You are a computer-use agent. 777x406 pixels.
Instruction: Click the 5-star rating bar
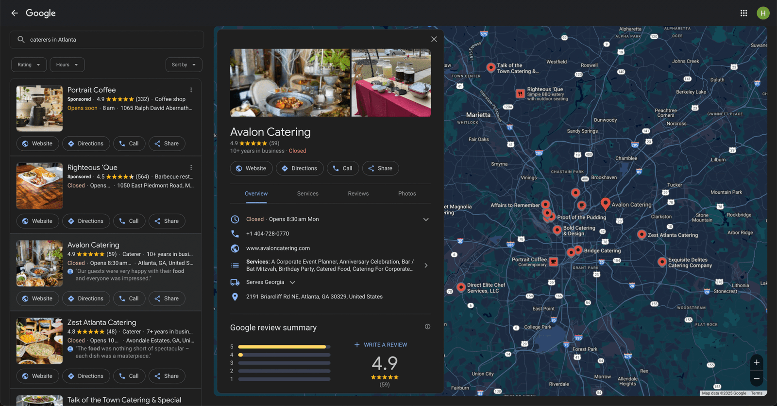[284, 347]
